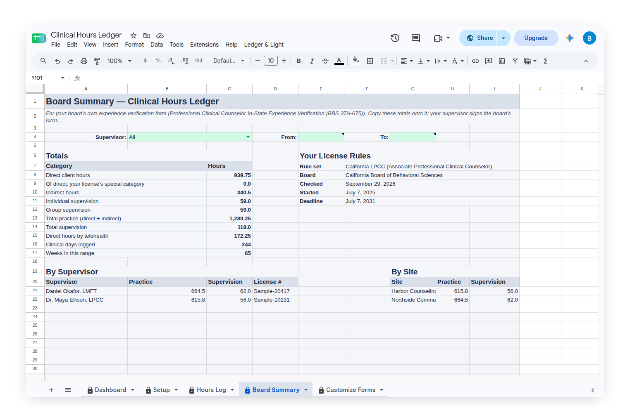The width and height of the screenshot is (630, 406).
Task: Select the green From date cell
Action: (321, 137)
